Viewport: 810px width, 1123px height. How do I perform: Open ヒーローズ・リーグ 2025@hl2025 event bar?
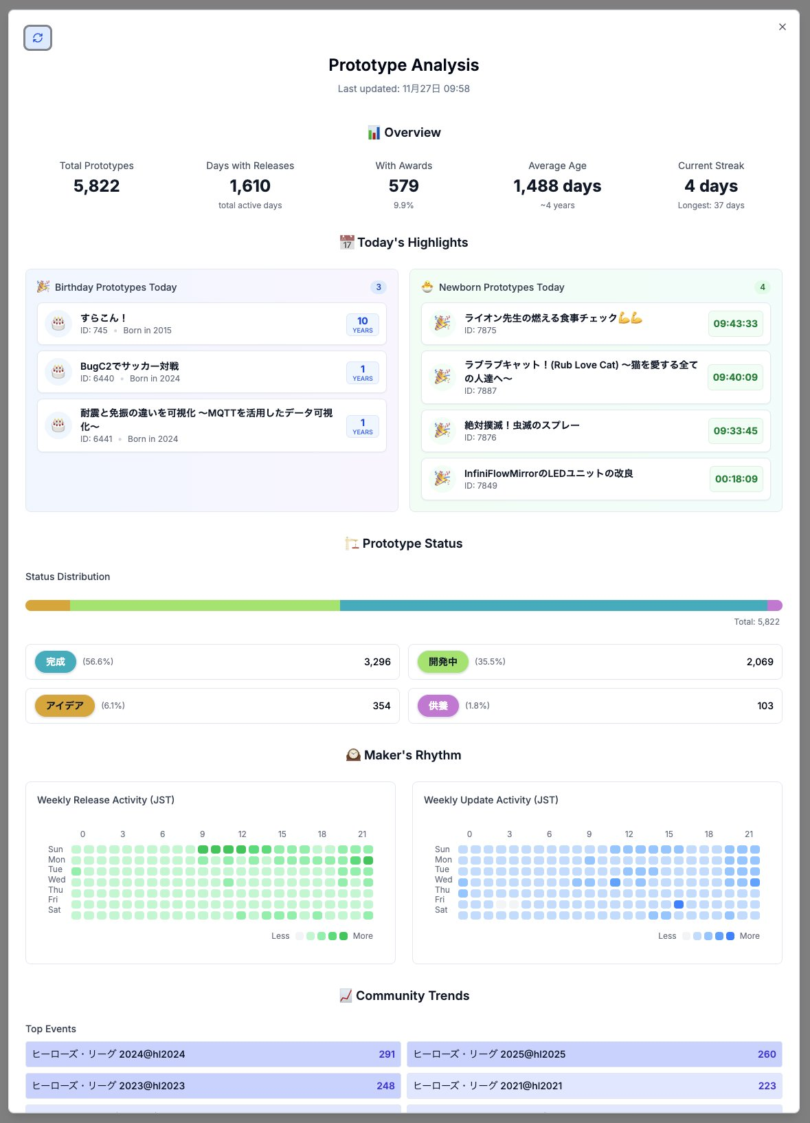594,1054
